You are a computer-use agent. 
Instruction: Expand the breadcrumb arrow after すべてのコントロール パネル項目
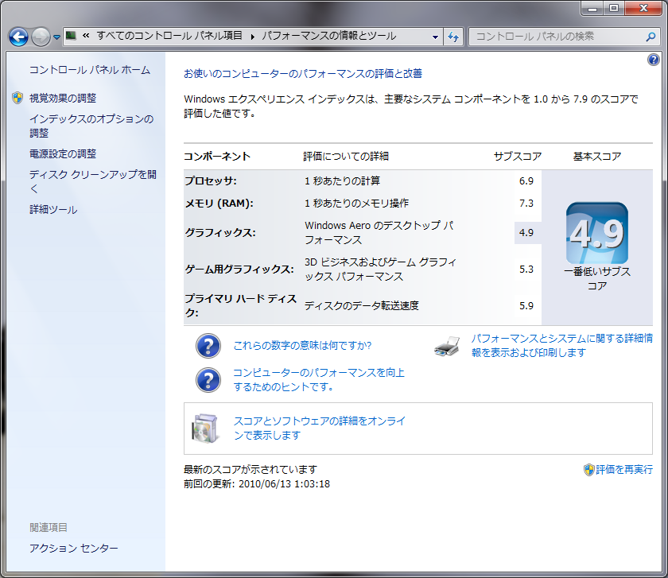coord(253,37)
